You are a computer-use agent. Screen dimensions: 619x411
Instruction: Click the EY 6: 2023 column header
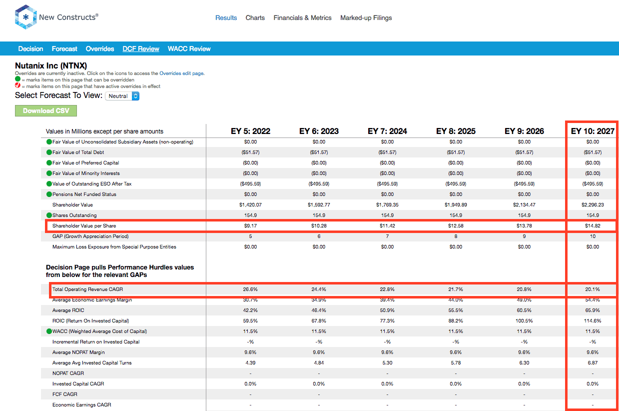tap(319, 131)
